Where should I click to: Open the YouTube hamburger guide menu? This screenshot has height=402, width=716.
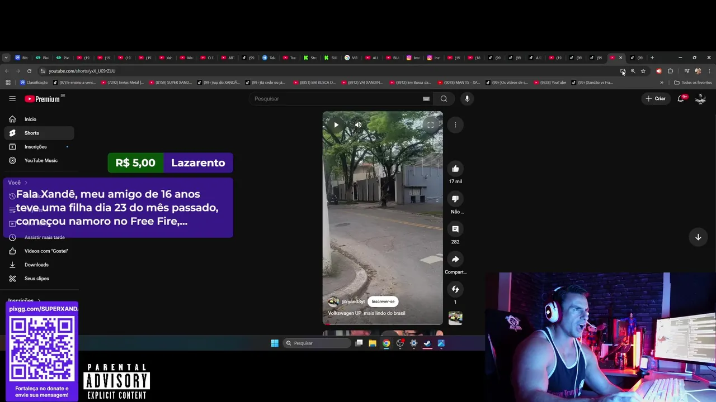tap(12, 98)
